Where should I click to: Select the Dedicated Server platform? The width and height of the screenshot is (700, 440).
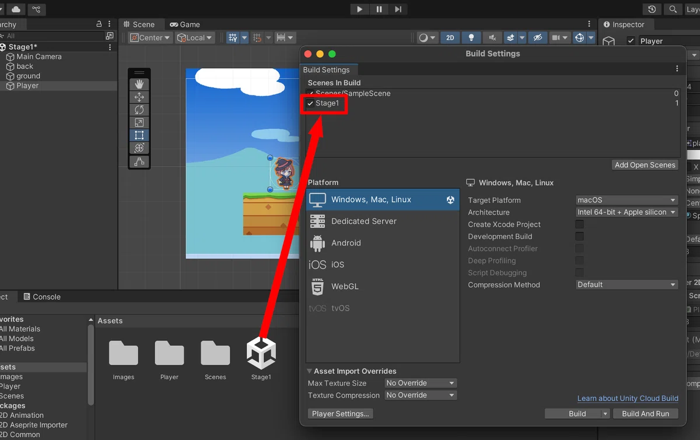(x=383, y=221)
